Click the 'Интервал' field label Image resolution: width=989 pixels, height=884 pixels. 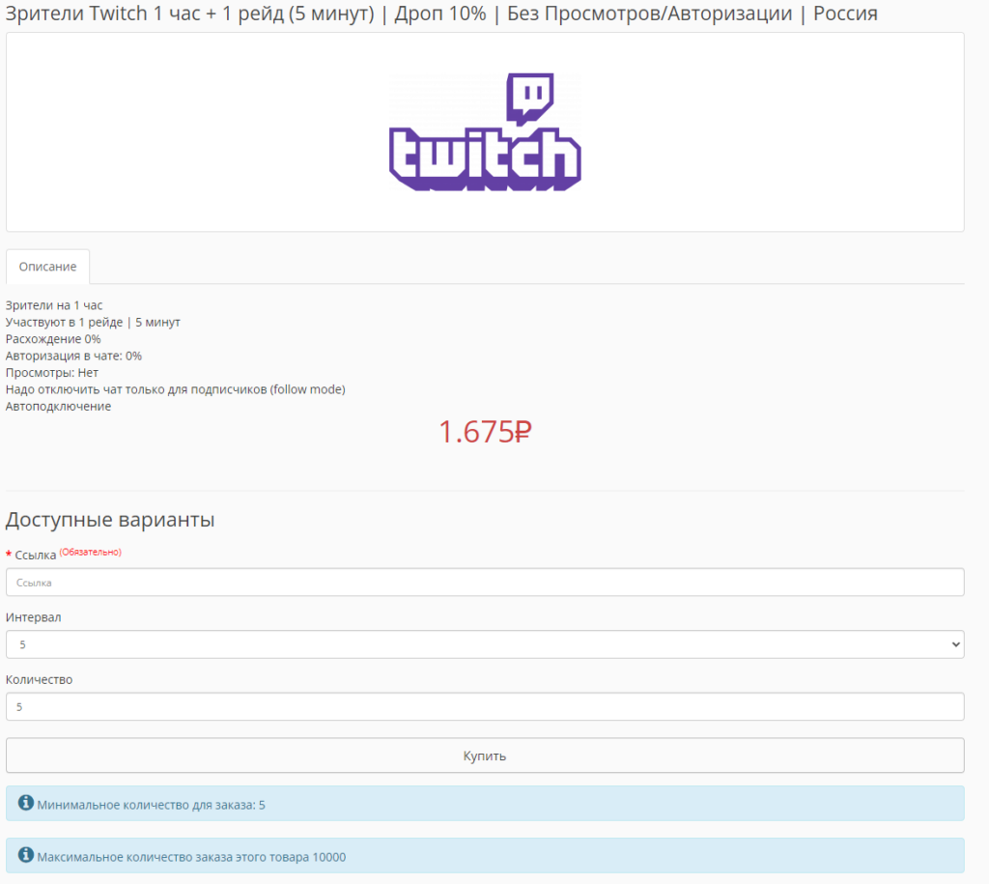click(x=34, y=617)
